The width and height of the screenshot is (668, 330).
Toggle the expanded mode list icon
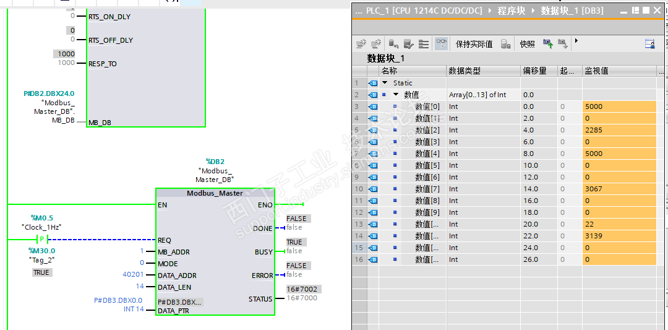tap(423, 43)
